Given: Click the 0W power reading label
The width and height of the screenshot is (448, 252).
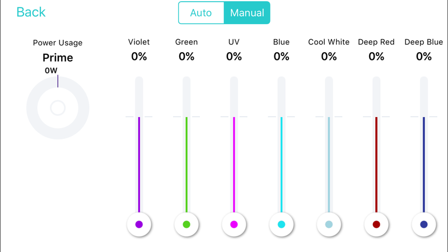Looking at the screenshot, I should 51,71.
